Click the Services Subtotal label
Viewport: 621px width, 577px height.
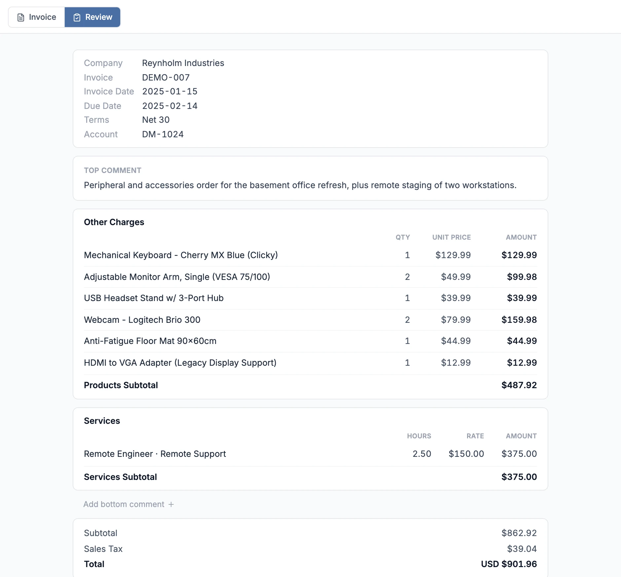click(x=120, y=477)
